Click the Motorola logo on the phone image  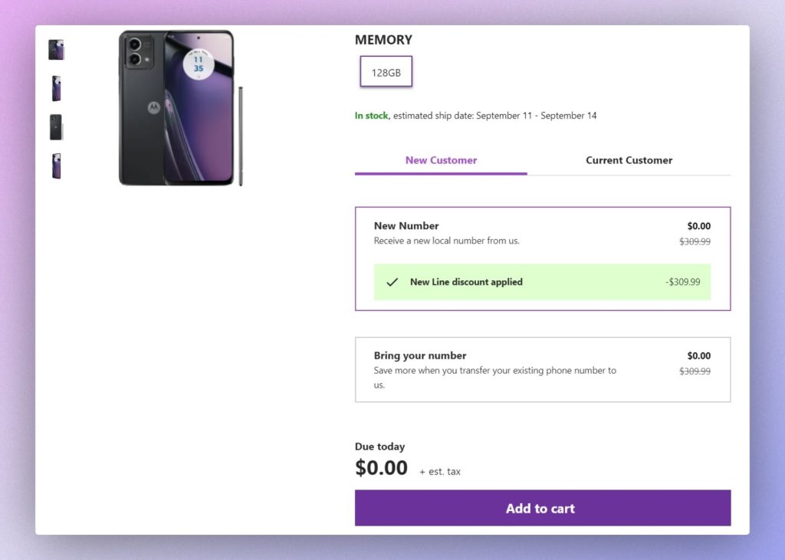154,106
